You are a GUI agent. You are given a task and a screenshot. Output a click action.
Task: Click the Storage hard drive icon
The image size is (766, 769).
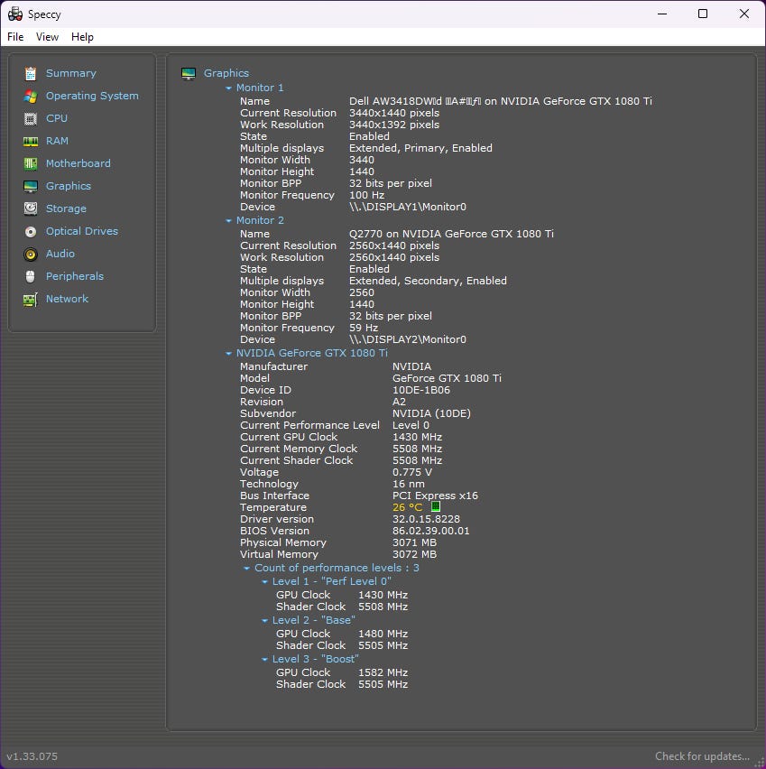point(31,208)
